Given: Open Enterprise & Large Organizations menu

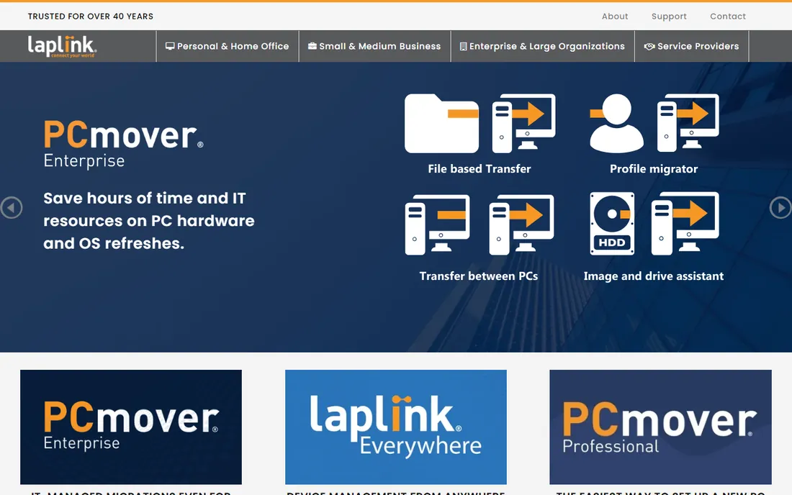Looking at the screenshot, I should tap(542, 46).
